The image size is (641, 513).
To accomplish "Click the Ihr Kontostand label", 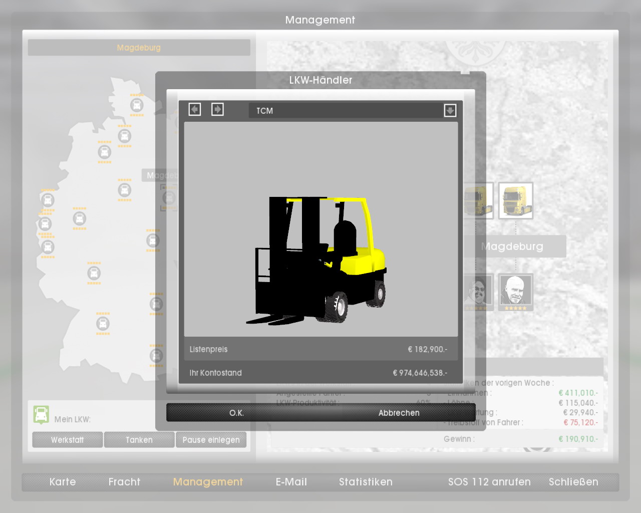I will click(215, 373).
